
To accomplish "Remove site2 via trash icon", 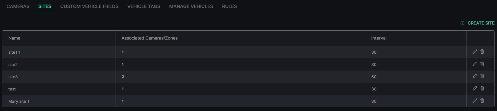I will point(482,64).
